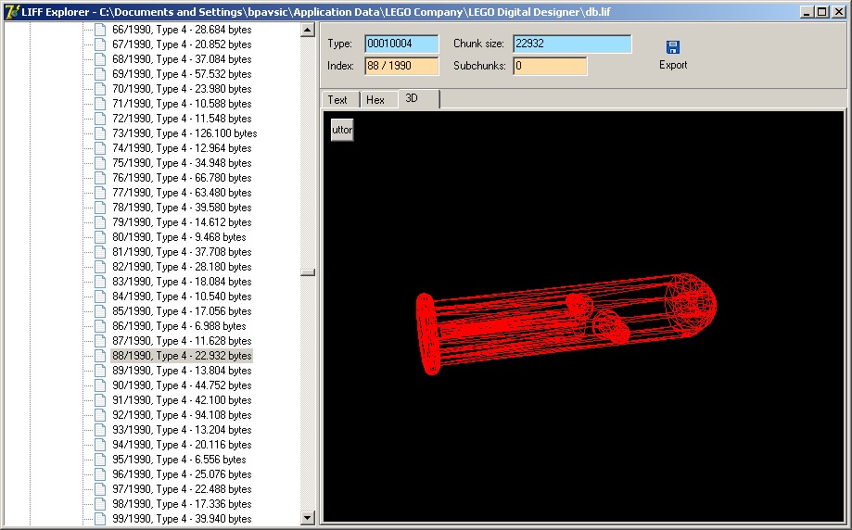The width and height of the screenshot is (852, 530).
Task: Select tree row 92/1990, Type 4 - 94.108 bytes
Action: coord(182,415)
